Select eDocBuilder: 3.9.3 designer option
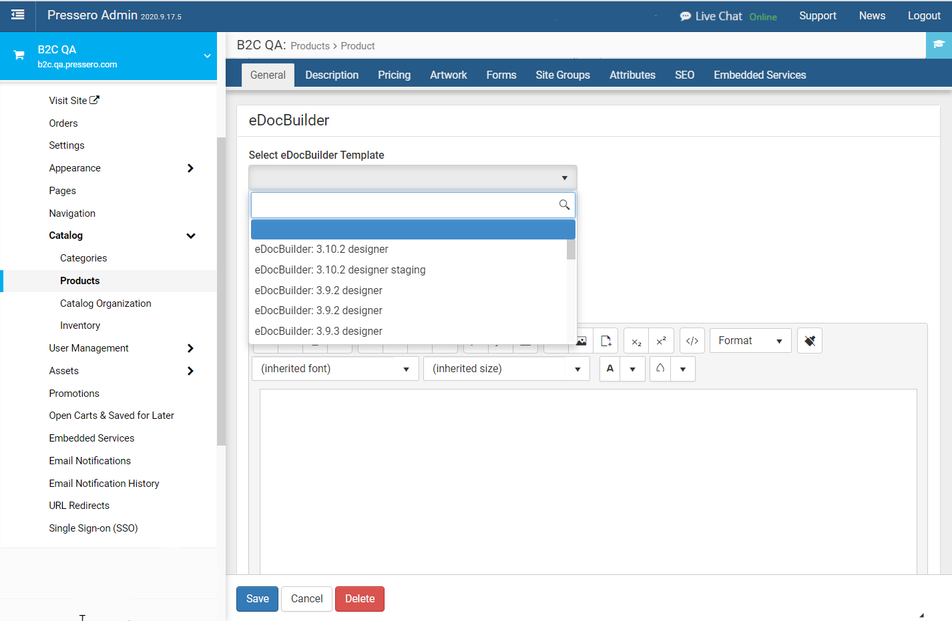Viewport: 952px width, 621px height. 409,331
